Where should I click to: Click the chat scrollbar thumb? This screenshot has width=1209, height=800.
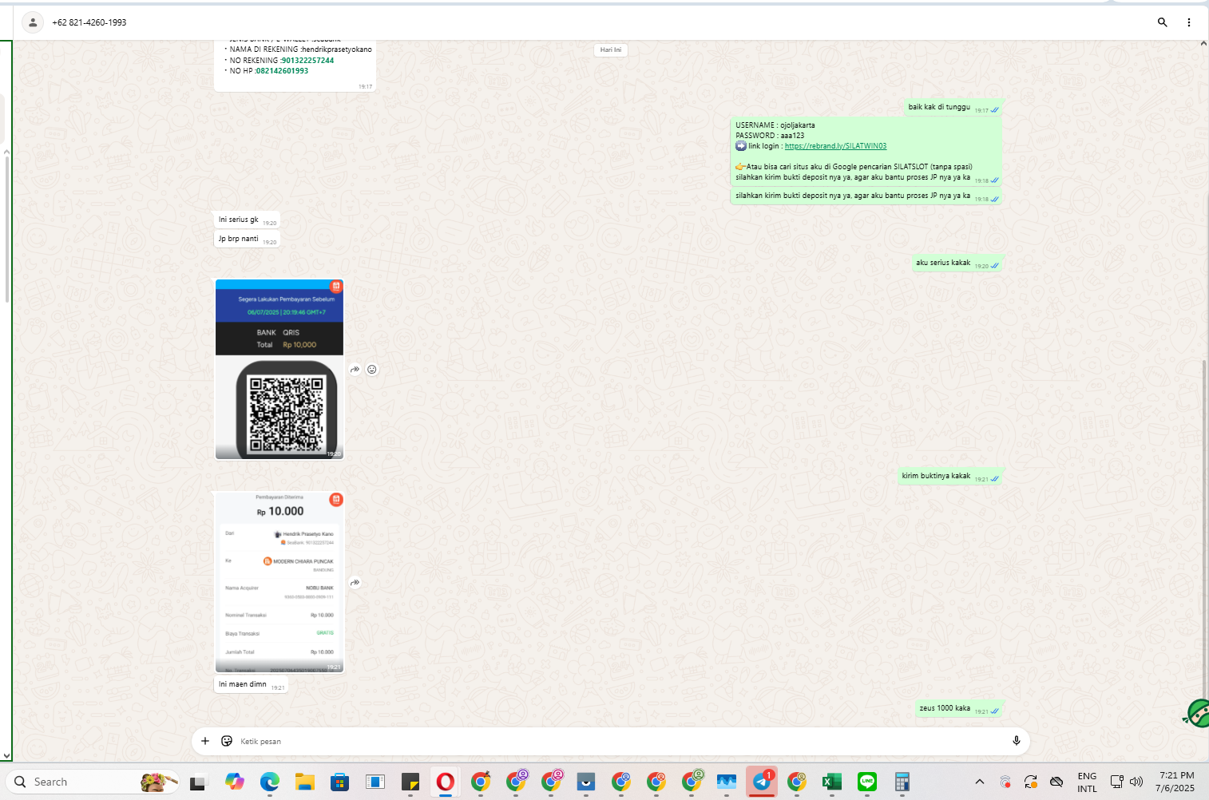click(1204, 527)
